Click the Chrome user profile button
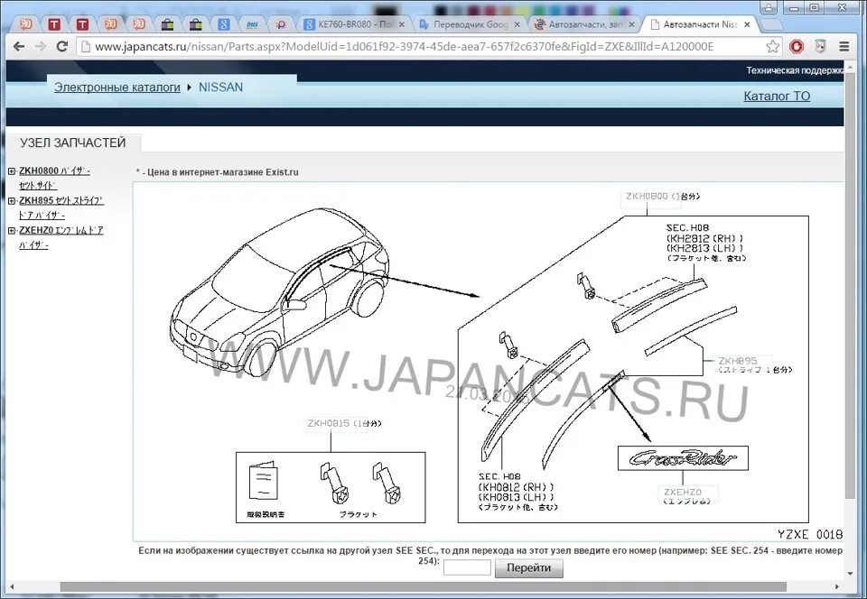Viewport: 867px width, 599px height. (768, 7)
